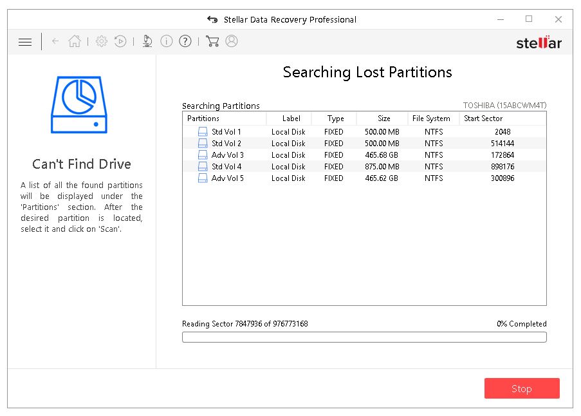Sort by Partitions column header
Image resolution: width=581 pixels, height=416 pixels.
[225, 118]
